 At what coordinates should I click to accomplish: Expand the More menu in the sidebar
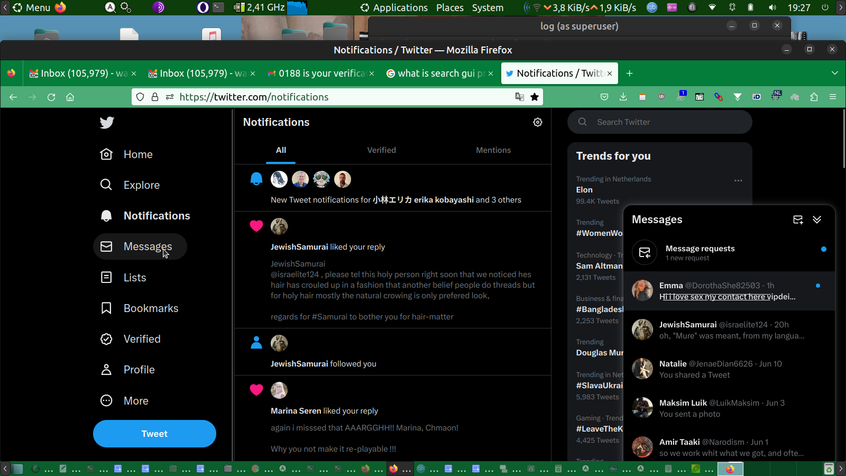pyautogui.click(x=124, y=401)
